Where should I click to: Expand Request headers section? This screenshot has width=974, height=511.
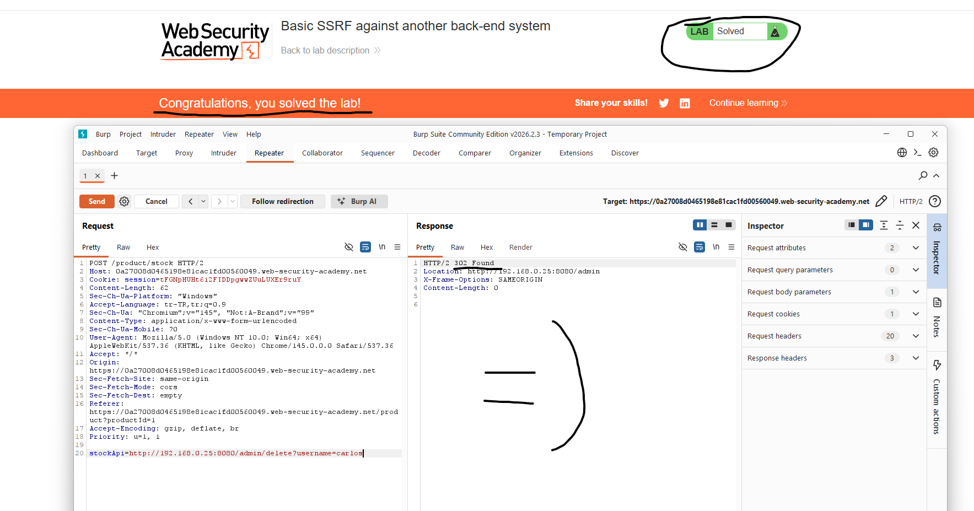coord(916,336)
